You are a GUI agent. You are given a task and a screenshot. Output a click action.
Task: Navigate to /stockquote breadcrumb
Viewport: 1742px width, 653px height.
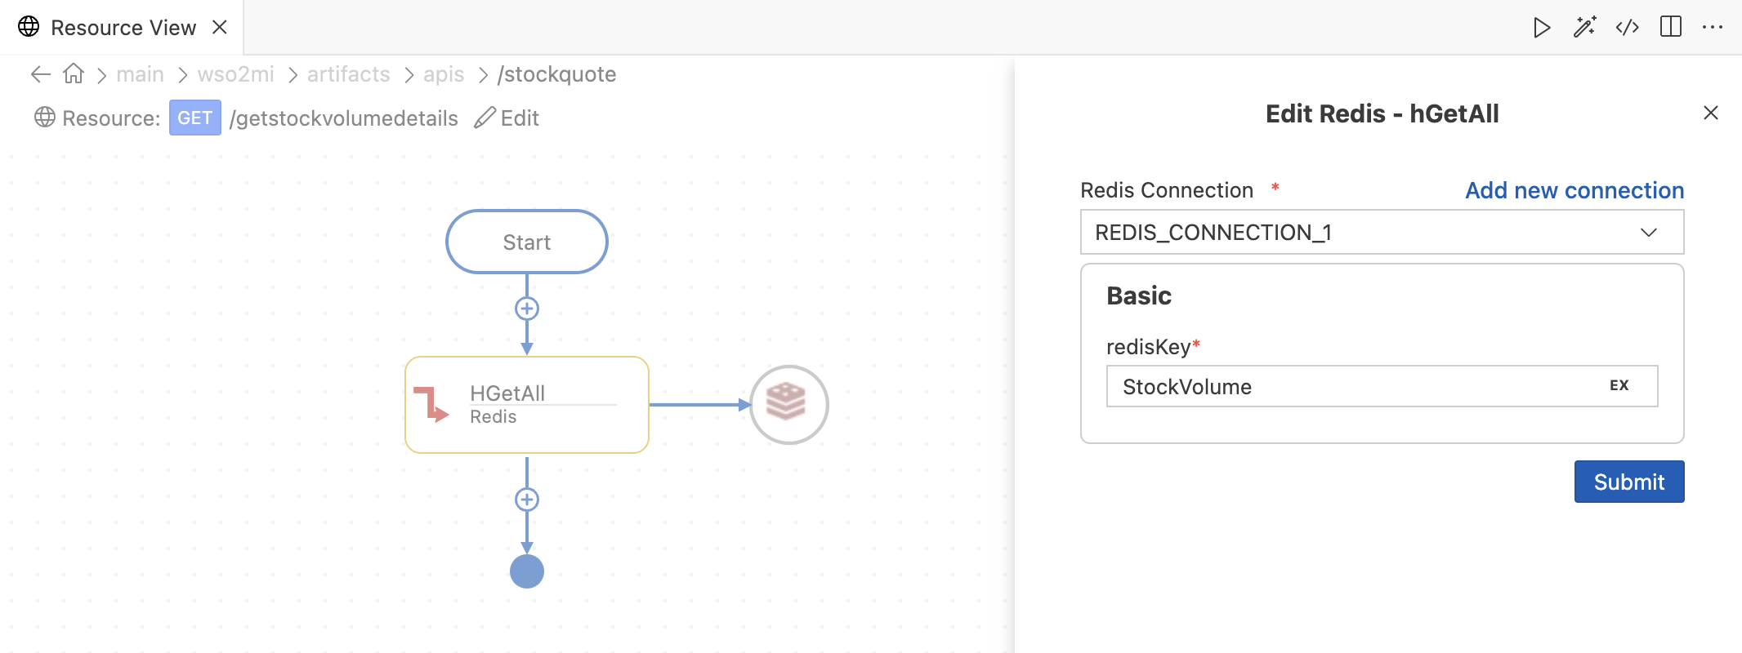coord(556,74)
